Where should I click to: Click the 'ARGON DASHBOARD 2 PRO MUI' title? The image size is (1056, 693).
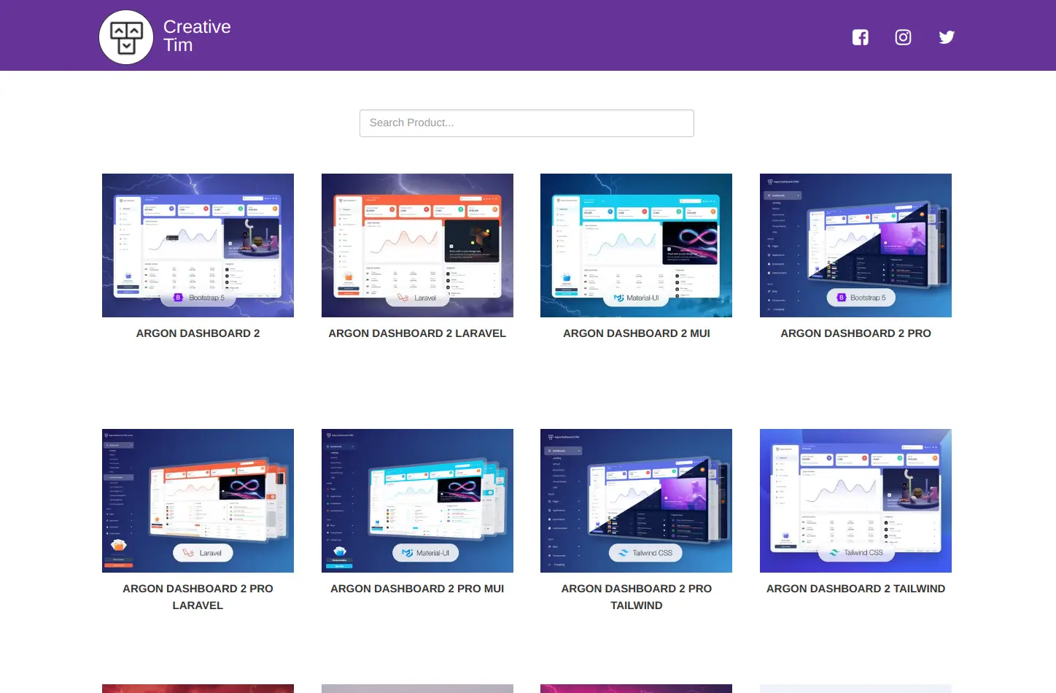pos(417,589)
